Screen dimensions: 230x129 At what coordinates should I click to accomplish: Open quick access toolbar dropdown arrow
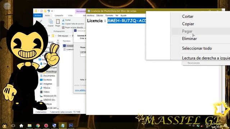(x=52, y=11)
